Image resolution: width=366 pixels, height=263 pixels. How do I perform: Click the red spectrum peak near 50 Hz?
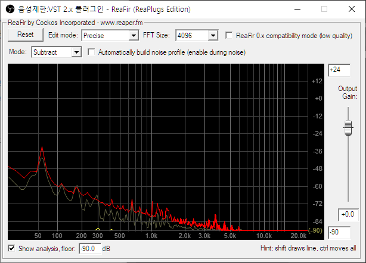(42, 147)
